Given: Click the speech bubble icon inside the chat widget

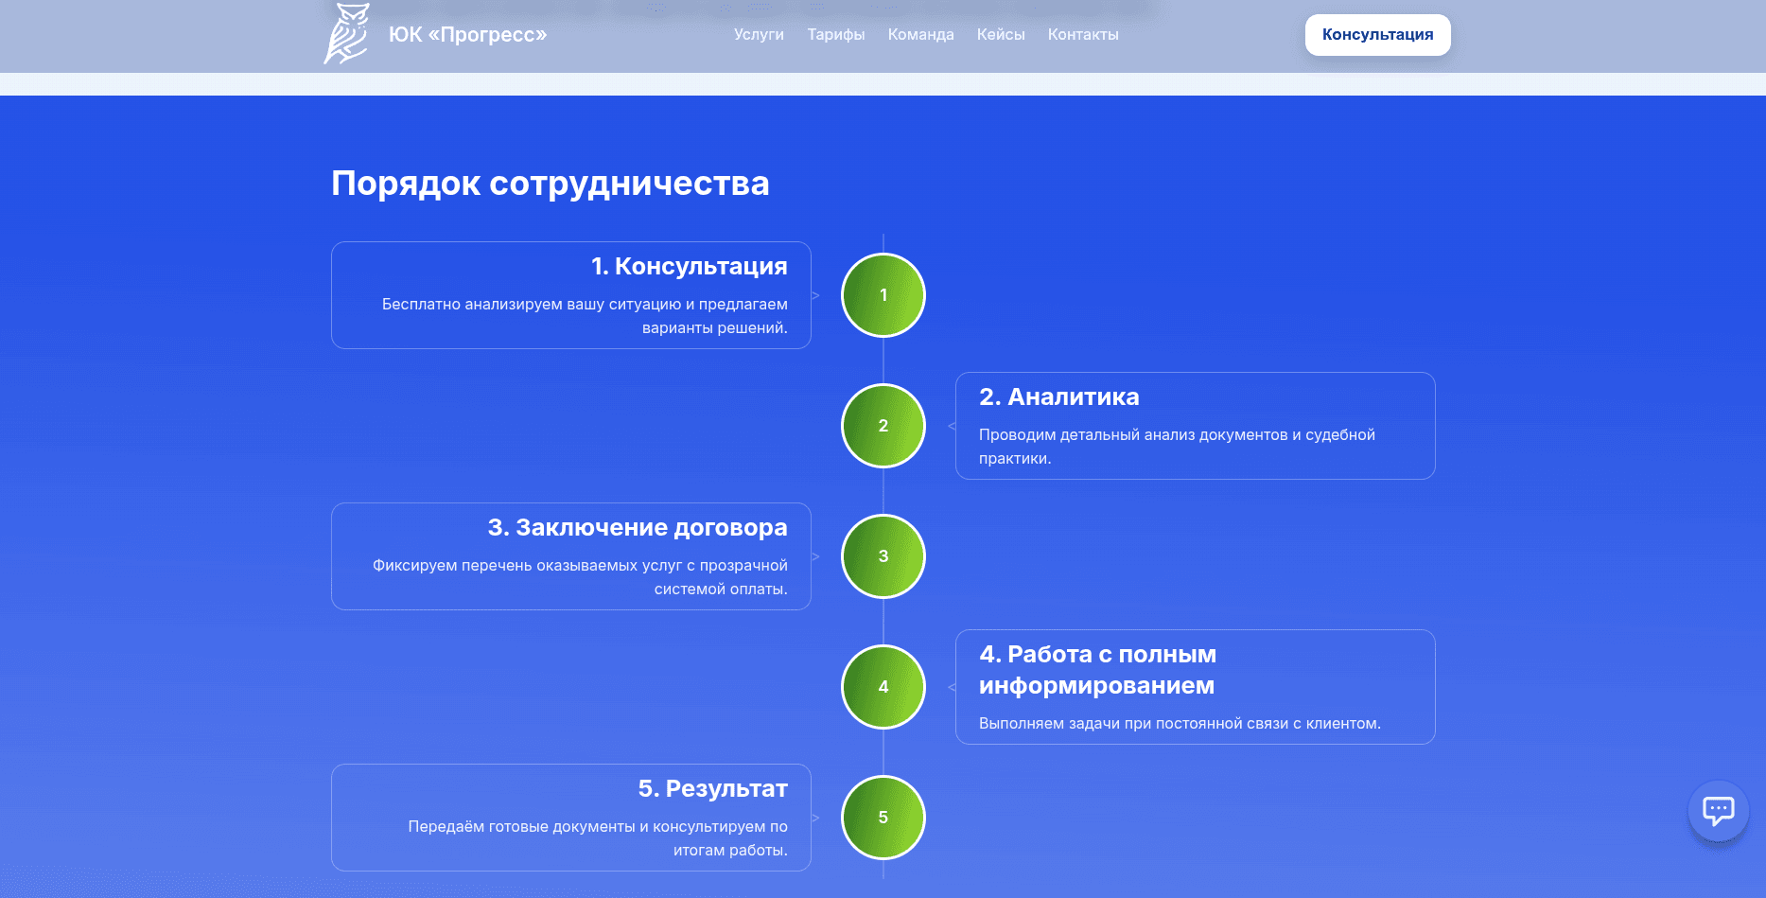Looking at the screenshot, I should [1718, 809].
